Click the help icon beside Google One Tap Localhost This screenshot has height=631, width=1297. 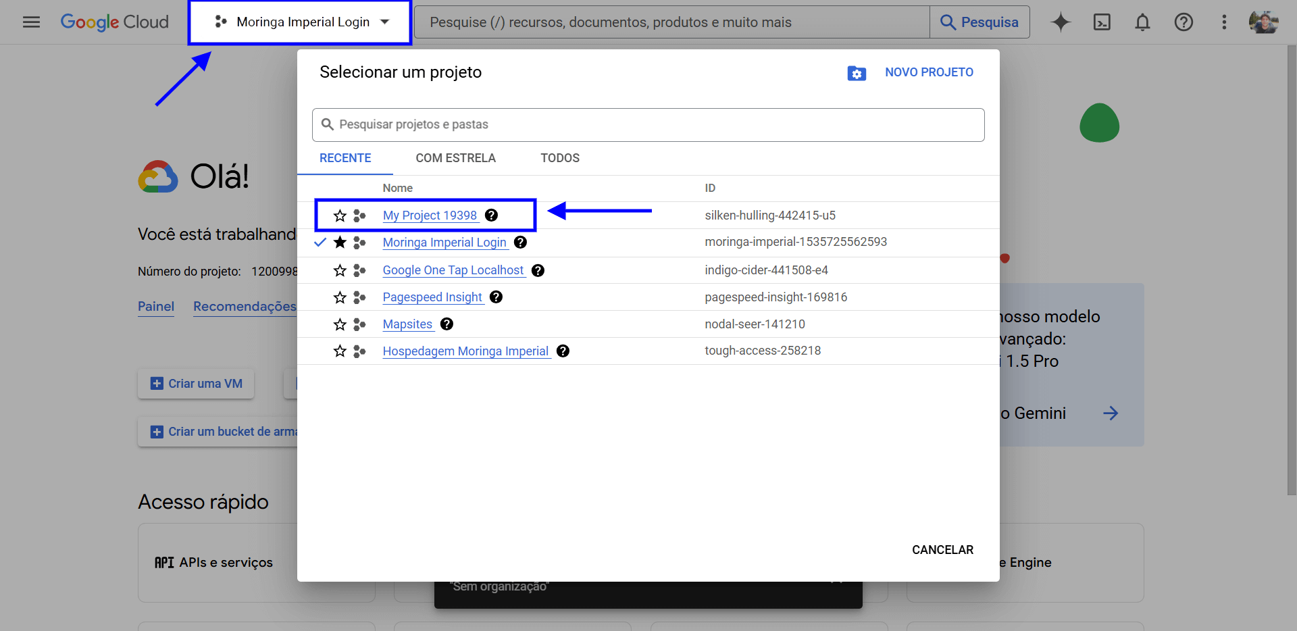(538, 270)
